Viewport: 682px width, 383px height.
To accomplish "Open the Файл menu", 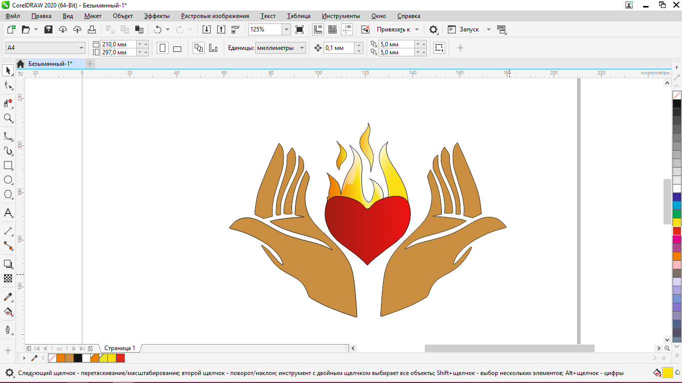I will click(x=12, y=16).
